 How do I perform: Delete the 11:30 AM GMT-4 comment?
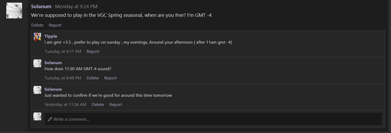(x=93, y=78)
